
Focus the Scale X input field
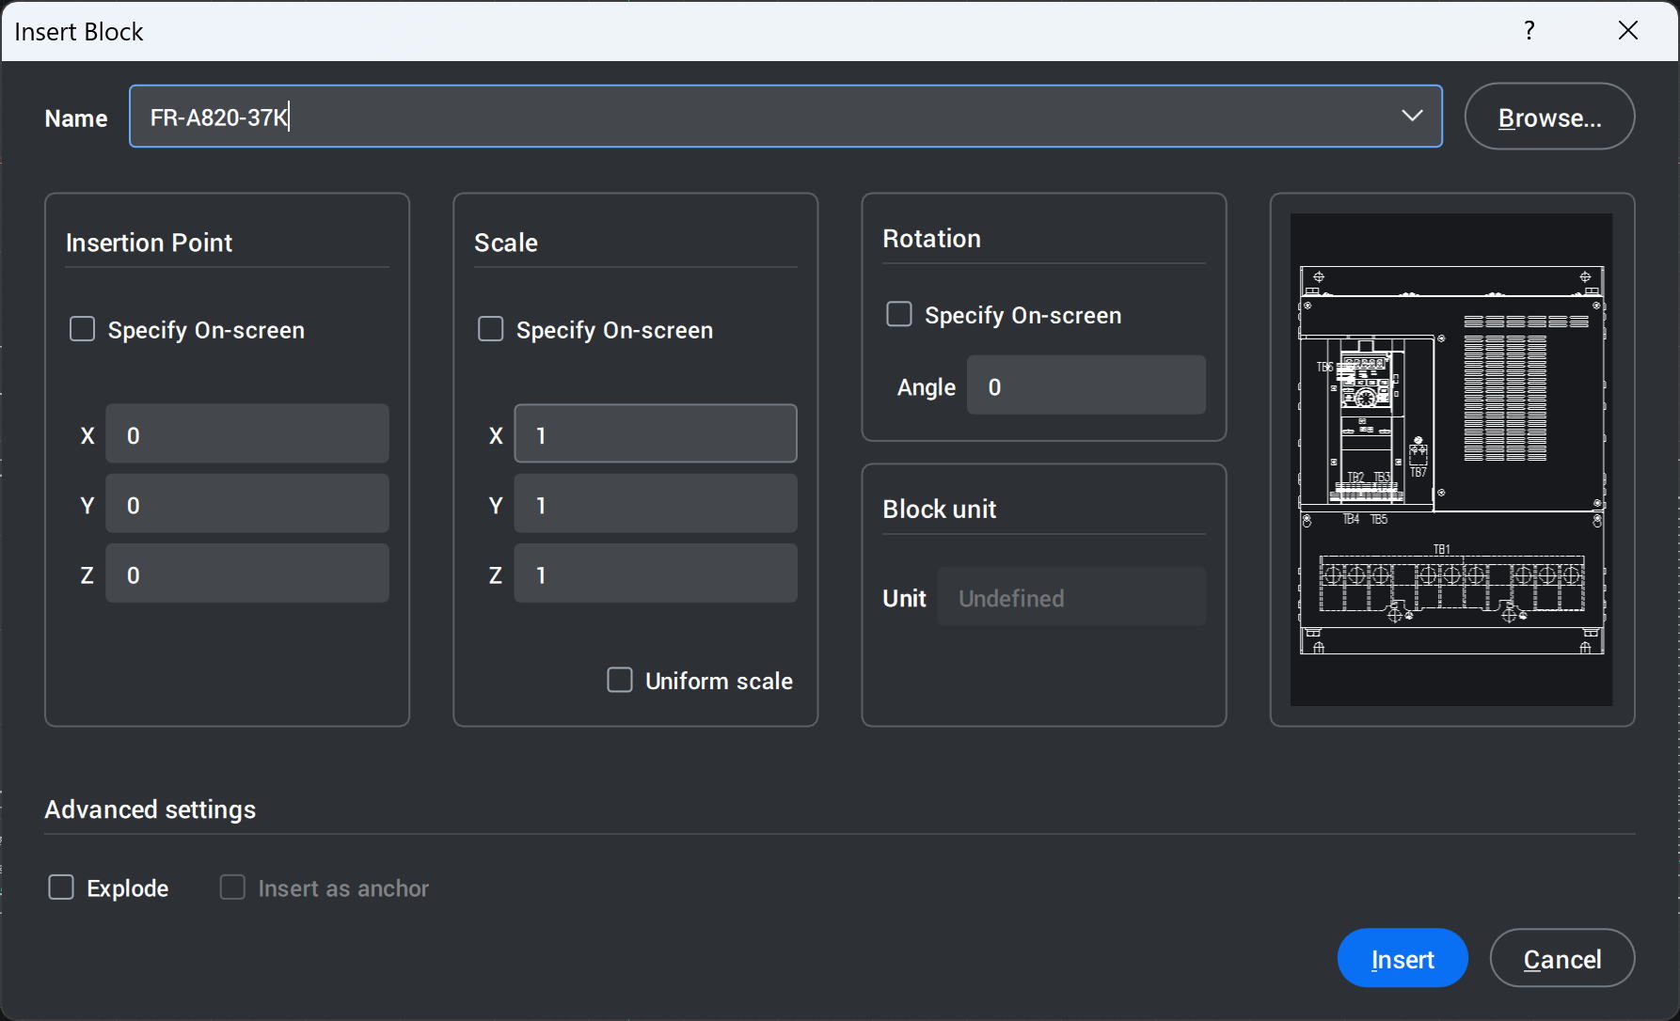655,434
